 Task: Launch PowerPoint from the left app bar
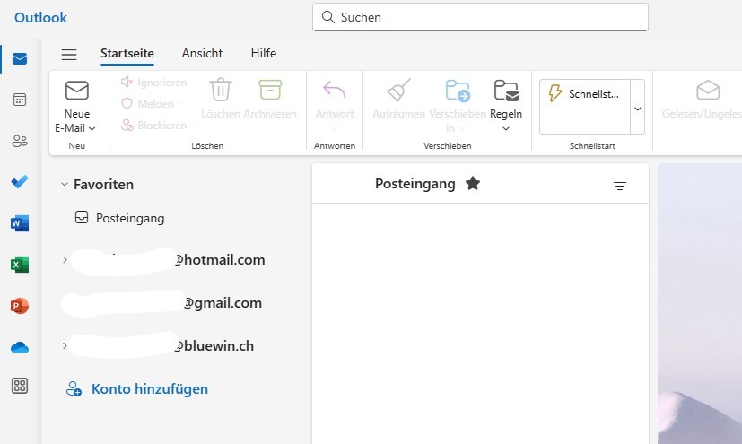(x=20, y=306)
